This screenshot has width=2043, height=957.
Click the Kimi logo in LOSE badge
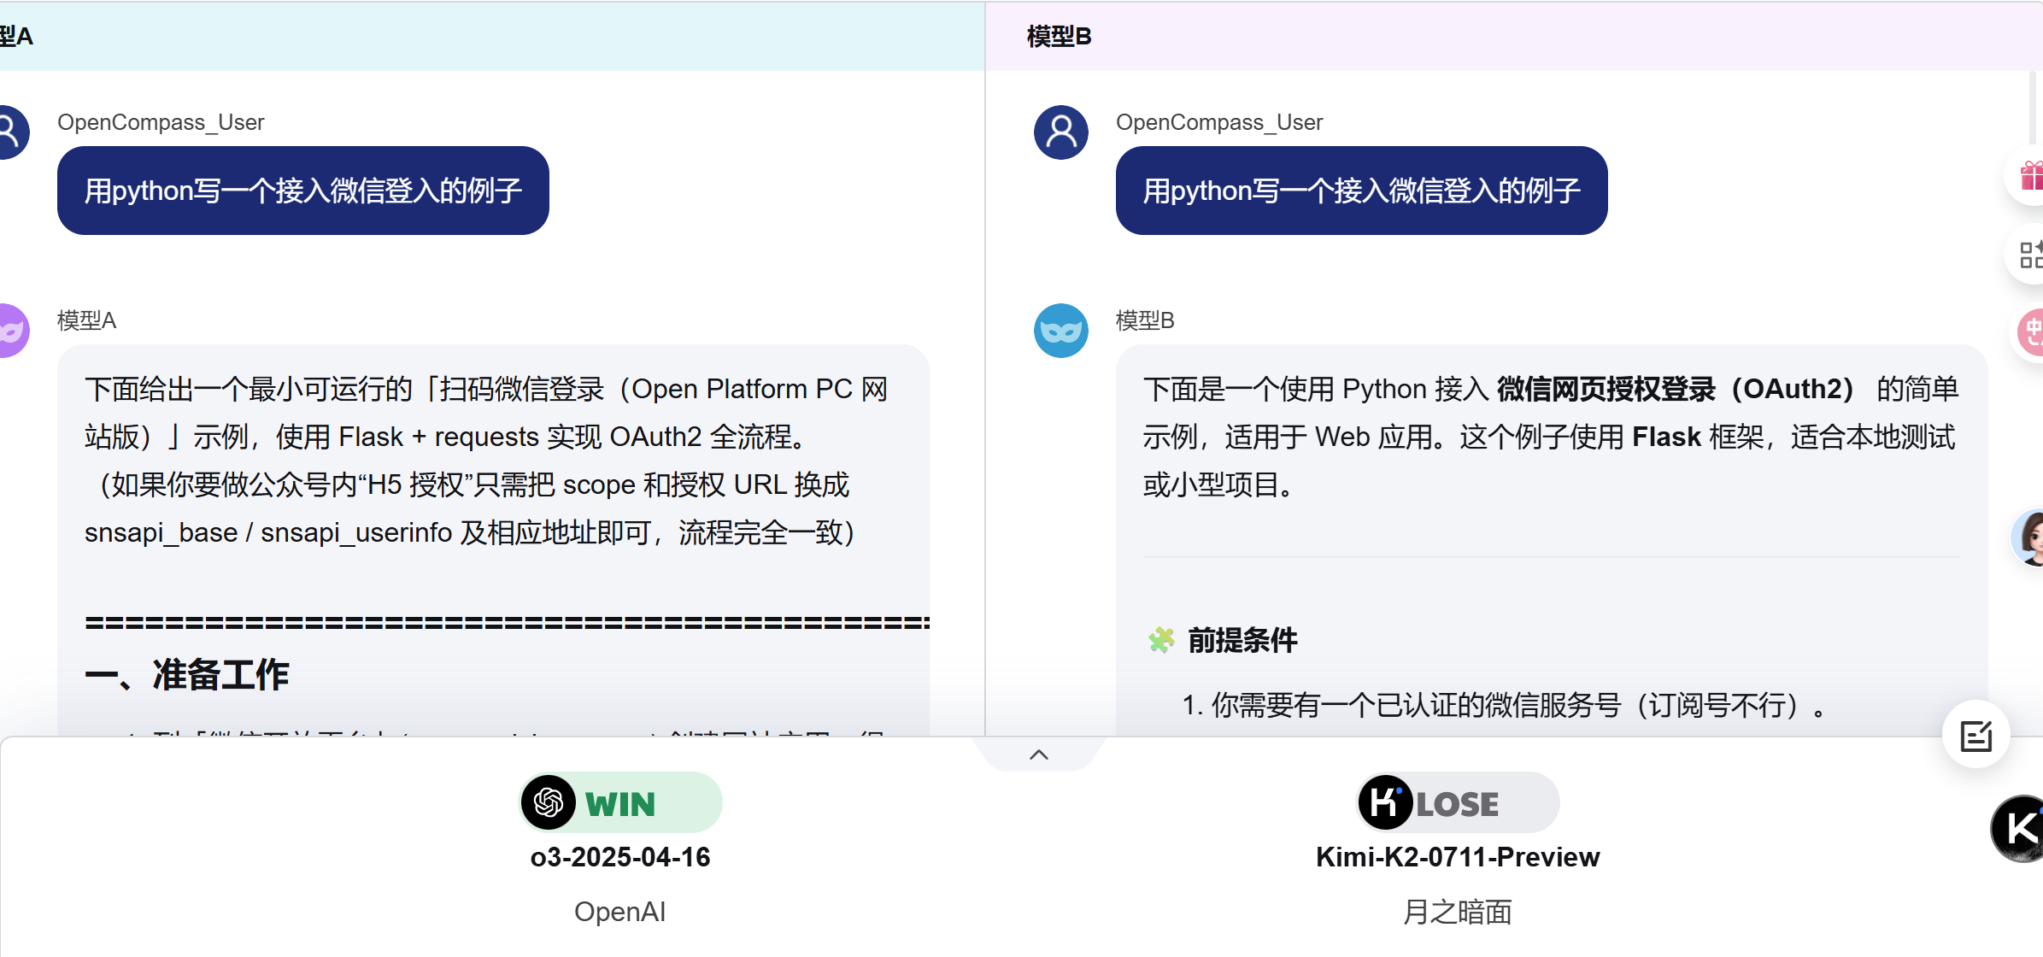(x=1385, y=802)
